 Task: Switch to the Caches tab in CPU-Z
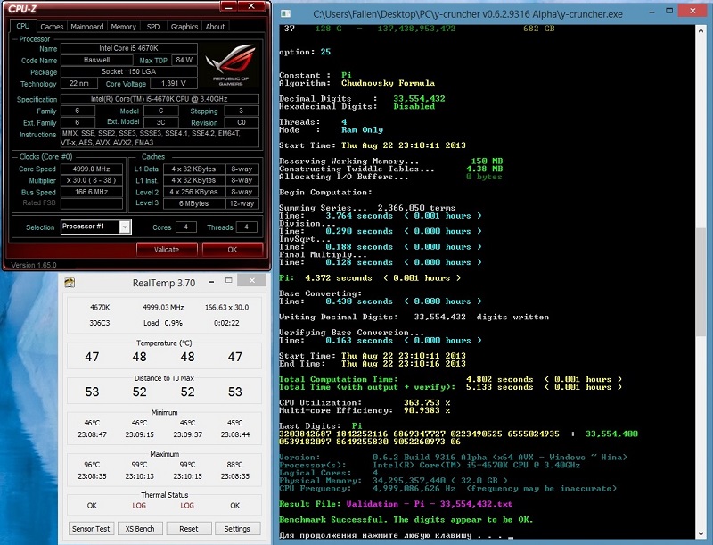tap(52, 27)
